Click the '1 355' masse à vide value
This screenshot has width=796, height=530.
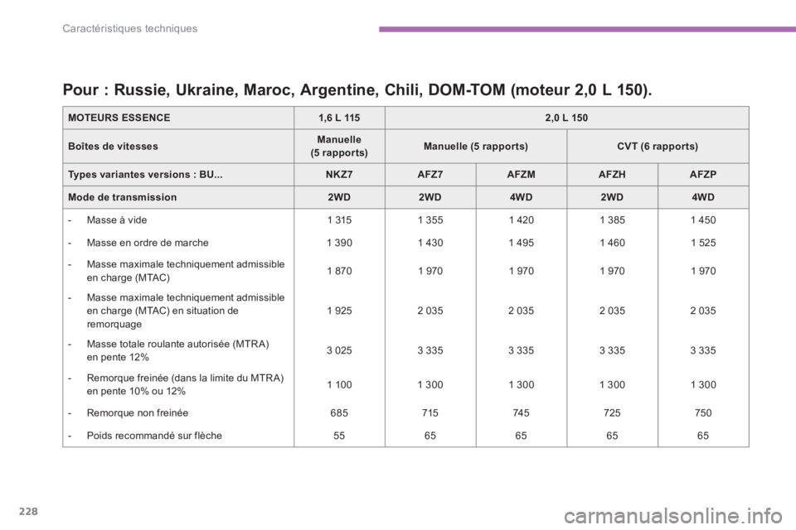tap(430, 220)
